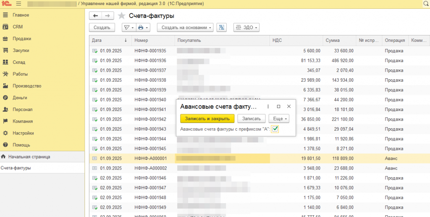The width and height of the screenshot is (430, 217).
Task: Go to Начальная страница home tab
Action: [x=42, y=157]
